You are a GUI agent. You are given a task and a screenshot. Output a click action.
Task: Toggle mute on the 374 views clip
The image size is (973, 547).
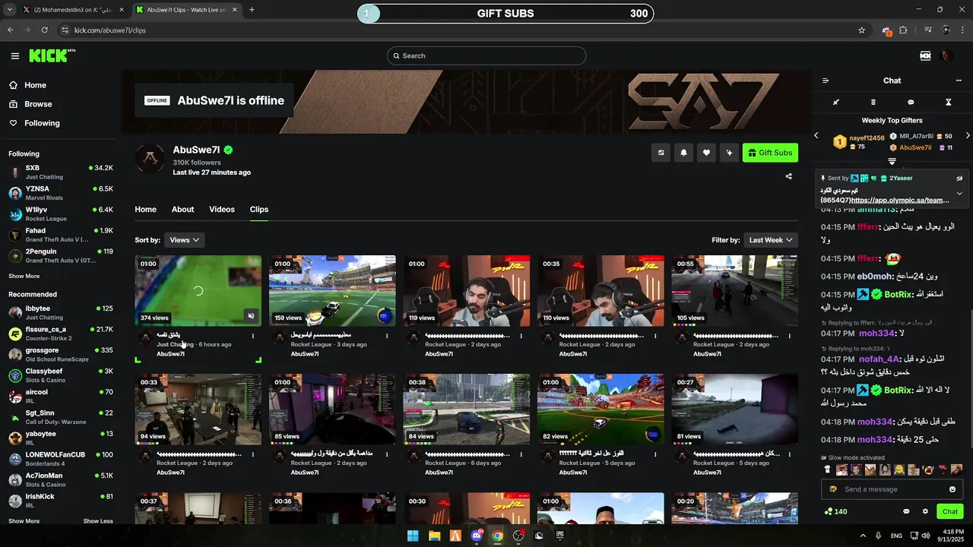(x=251, y=316)
